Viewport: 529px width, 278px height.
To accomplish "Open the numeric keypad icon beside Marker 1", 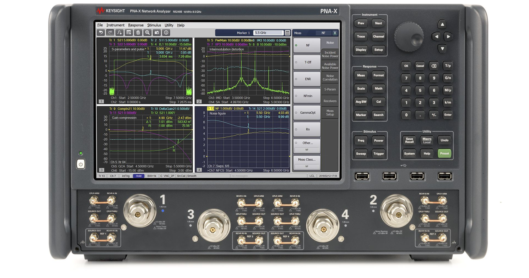I will click(287, 33).
